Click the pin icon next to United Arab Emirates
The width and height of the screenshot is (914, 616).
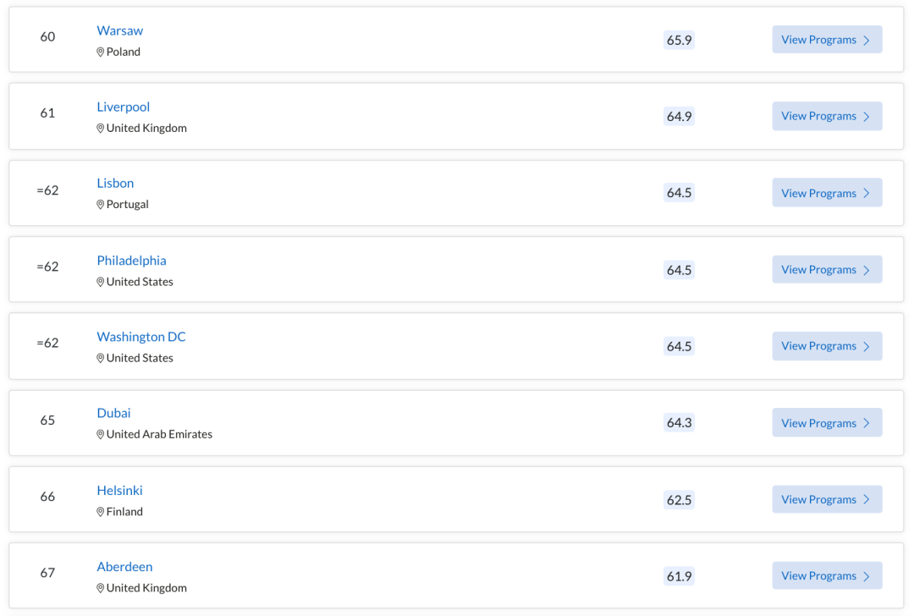(100, 434)
